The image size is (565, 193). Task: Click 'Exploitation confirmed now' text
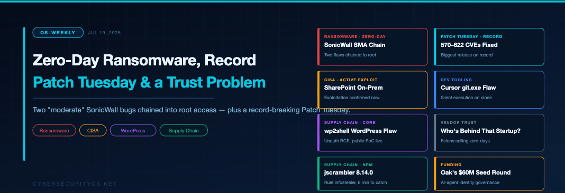(352, 98)
